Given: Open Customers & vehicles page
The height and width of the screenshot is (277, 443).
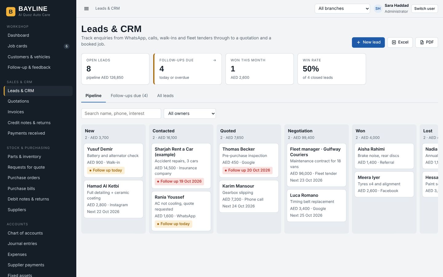Looking at the screenshot, I should click(38, 57).
